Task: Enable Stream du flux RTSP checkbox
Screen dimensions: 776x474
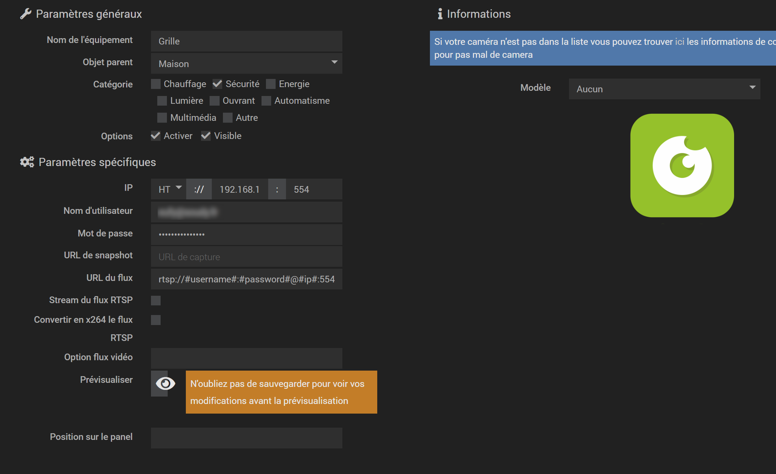Action: click(156, 301)
